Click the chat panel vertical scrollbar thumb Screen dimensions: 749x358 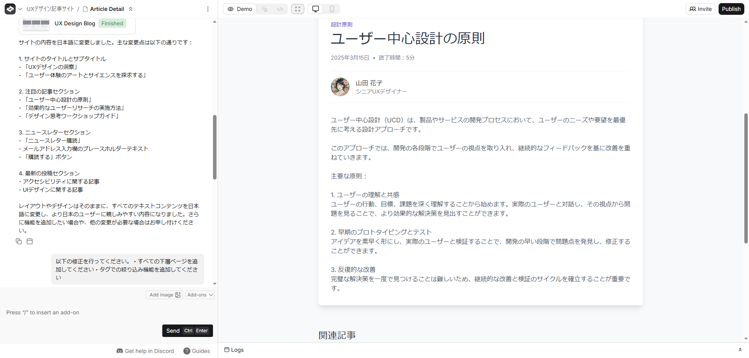tap(215, 147)
